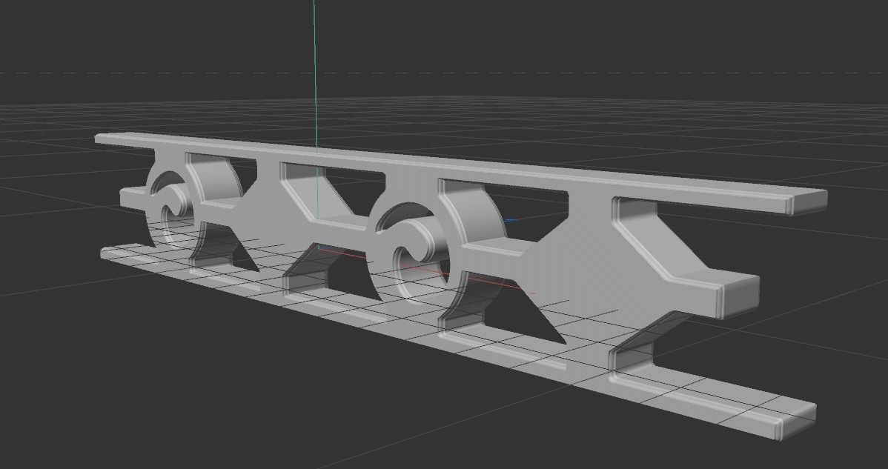Select the bottom base rail of the model
The height and width of the screenshot is (469, 888).
459,341
